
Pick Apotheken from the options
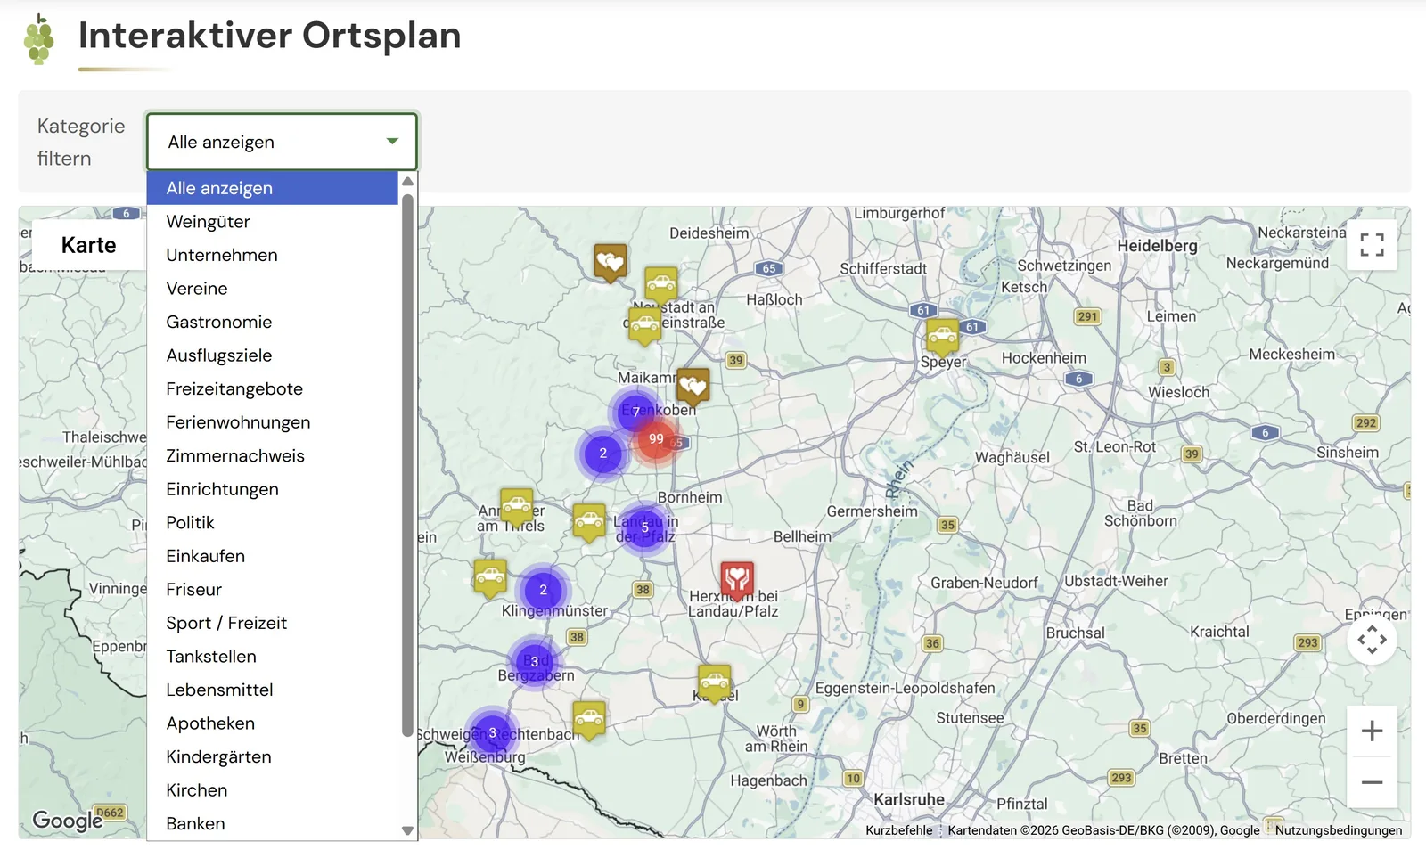click(x=273, y=723)
